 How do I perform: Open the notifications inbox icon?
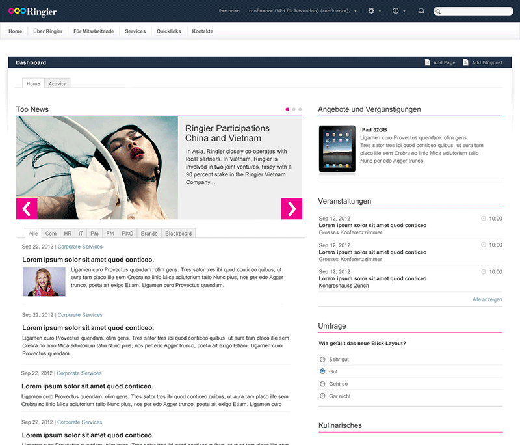(421, 11)
